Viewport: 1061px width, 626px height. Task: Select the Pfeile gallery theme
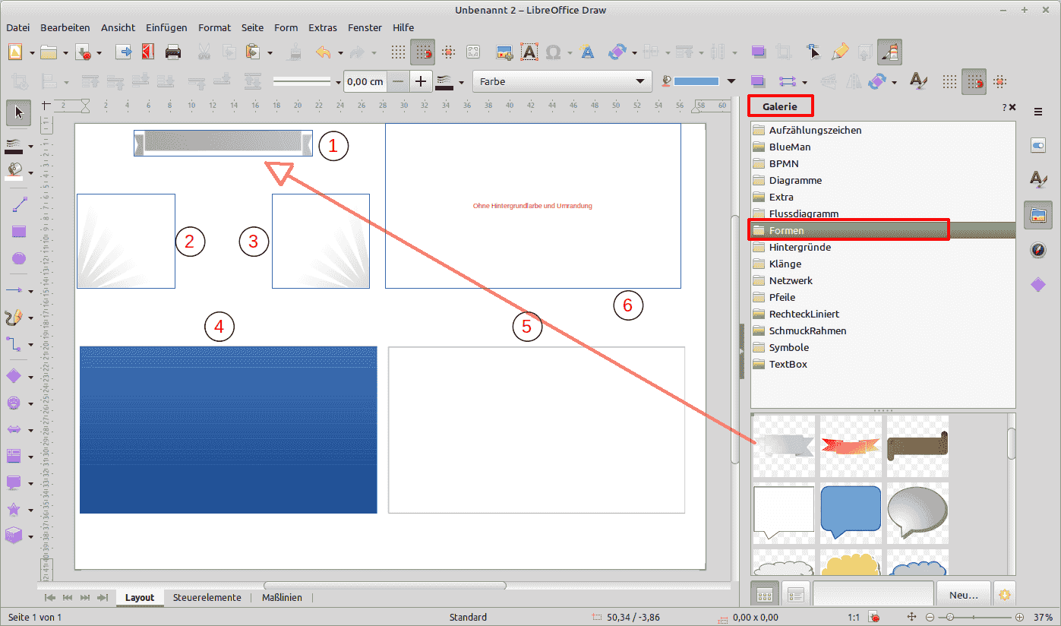click(782, 297)
